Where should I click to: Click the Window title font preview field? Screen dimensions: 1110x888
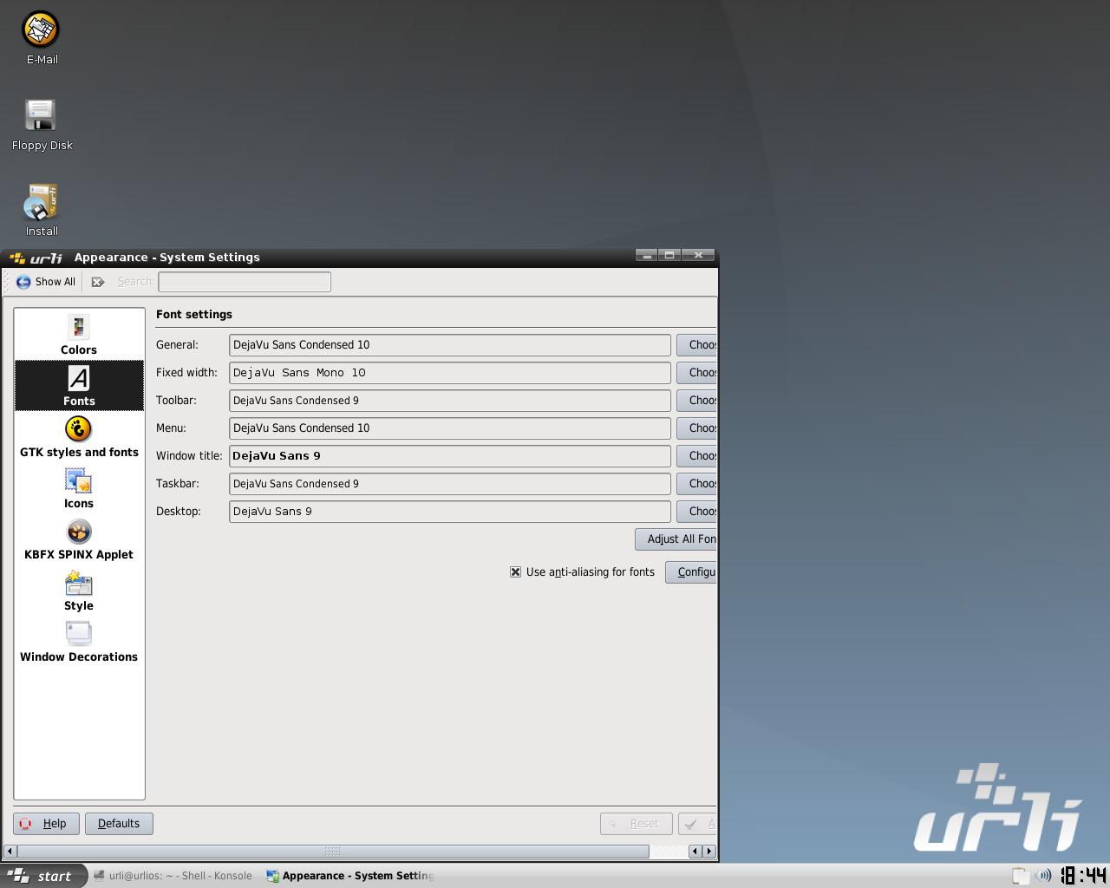450,456
